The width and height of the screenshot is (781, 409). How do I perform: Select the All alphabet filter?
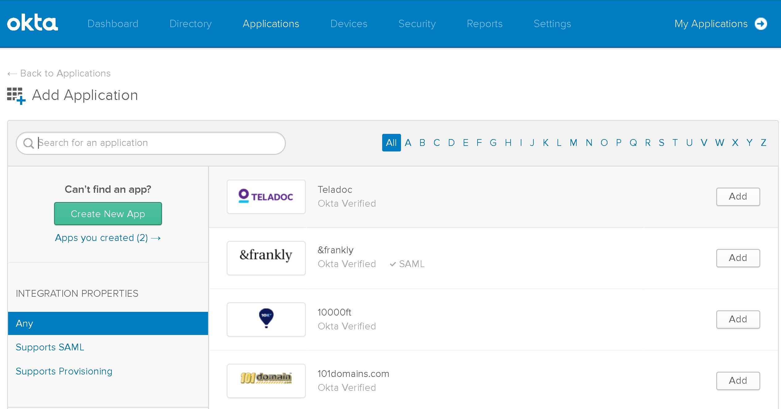391,143
